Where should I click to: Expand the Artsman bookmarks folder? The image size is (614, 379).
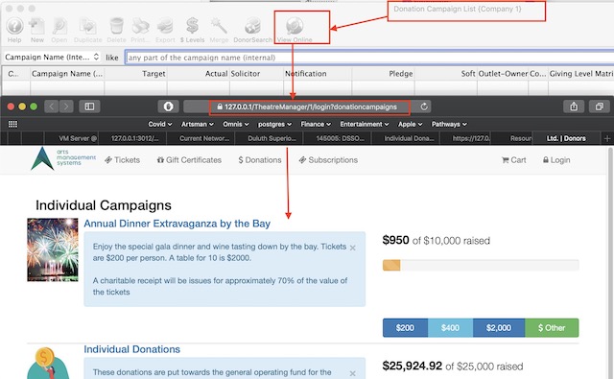pos(197,124)
